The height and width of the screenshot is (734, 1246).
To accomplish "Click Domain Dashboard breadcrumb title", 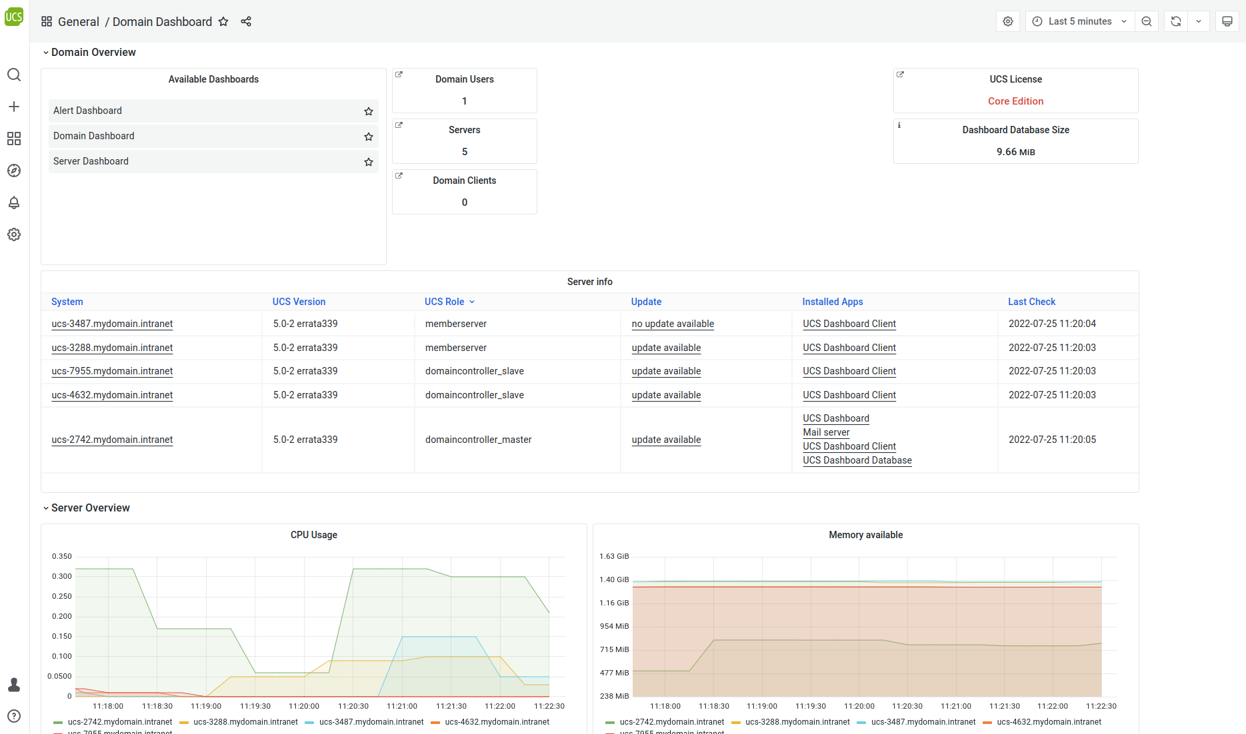I will [x=162, y=21].
